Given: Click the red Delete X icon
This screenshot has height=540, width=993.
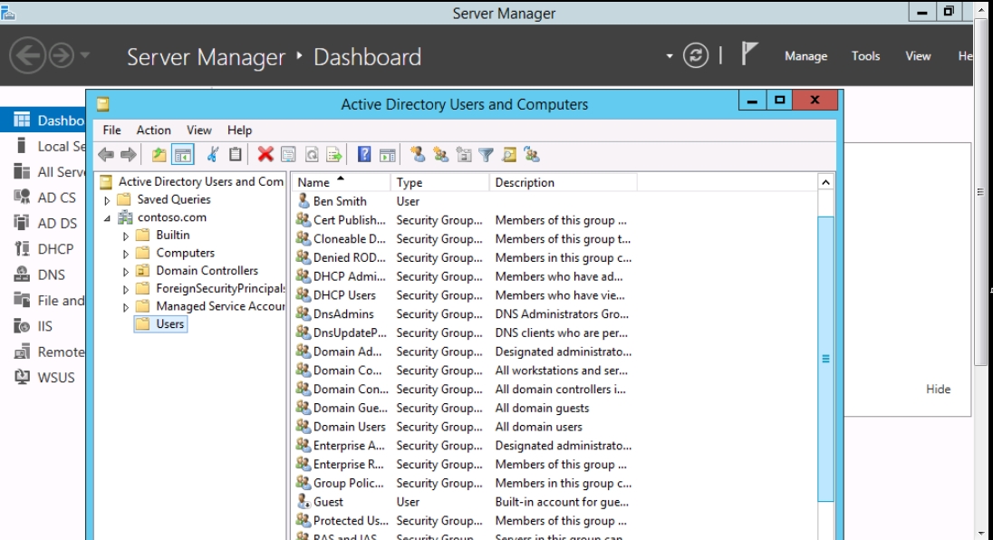Looking at the screenshot, I should [x=265, y=154].
